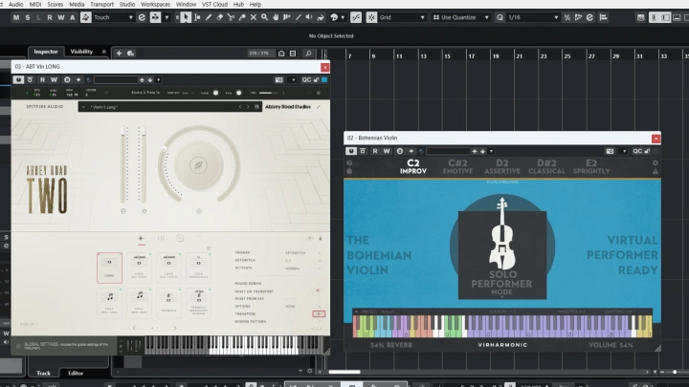Select the Range Selection tool

[197, 17]
